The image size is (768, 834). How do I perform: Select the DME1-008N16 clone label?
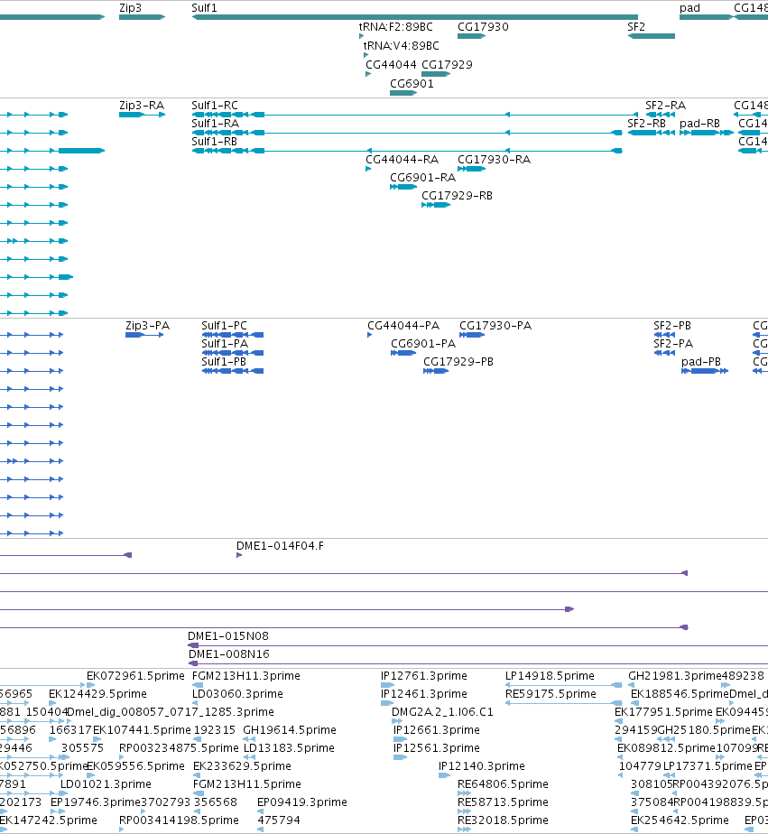[x=228, y=654]
